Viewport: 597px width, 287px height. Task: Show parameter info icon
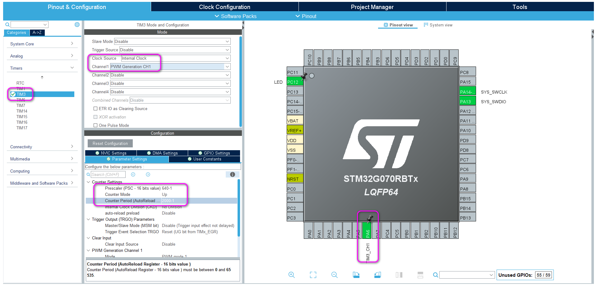coord(232,174)
